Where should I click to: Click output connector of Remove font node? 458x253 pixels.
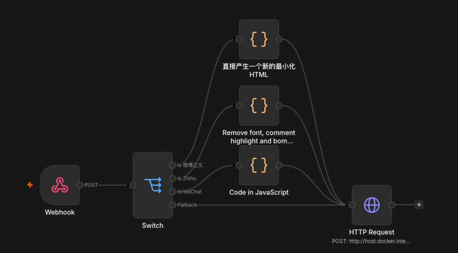(279, 105)
